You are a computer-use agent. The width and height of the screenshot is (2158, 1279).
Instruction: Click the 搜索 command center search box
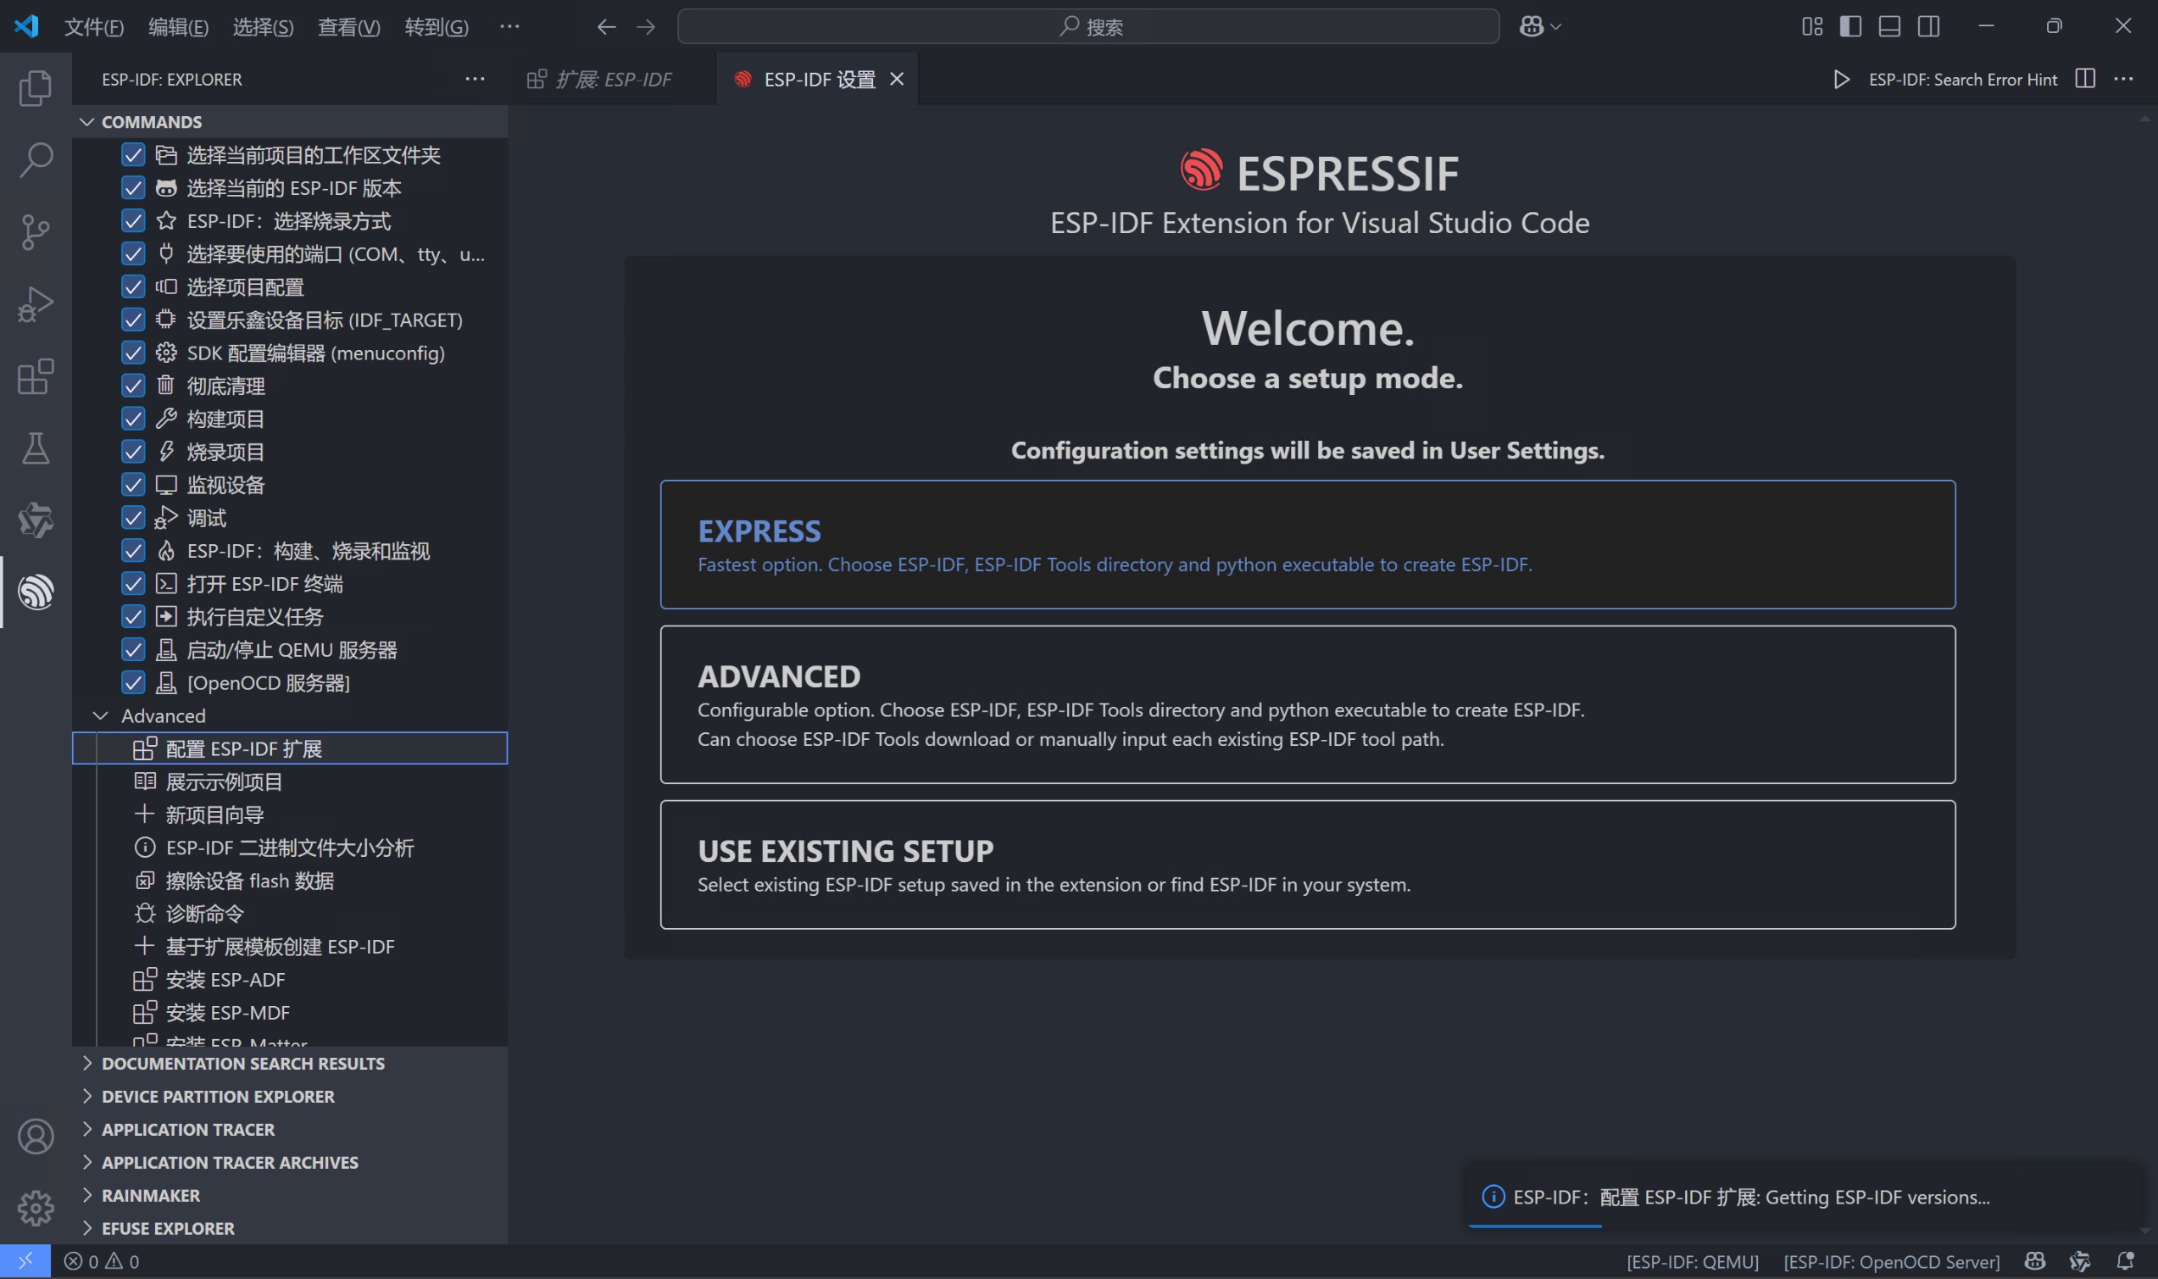click(1087, 27)
